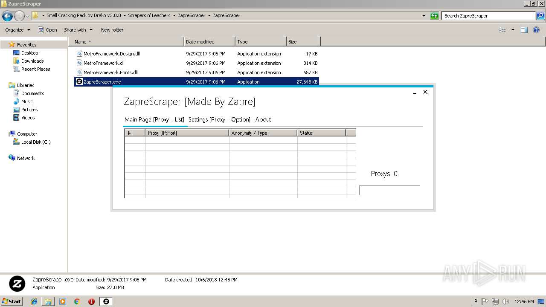Click the Open toolbar button
546x307 pixels.
point(47,30)
